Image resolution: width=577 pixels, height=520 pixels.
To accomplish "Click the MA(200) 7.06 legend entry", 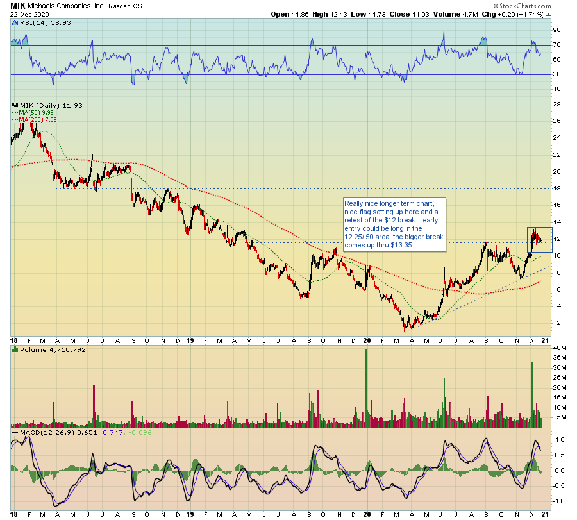I will [x=35, y=120].
